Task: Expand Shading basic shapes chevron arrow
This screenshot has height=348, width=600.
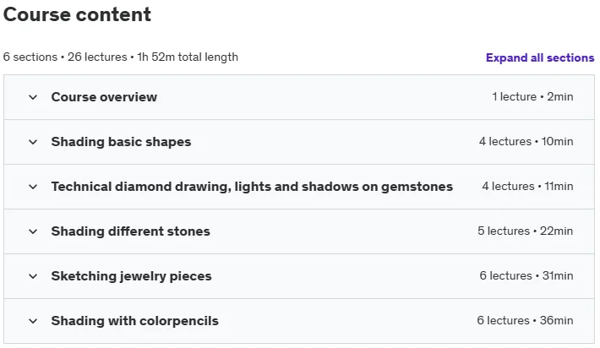Action: [x=33, y=142]
